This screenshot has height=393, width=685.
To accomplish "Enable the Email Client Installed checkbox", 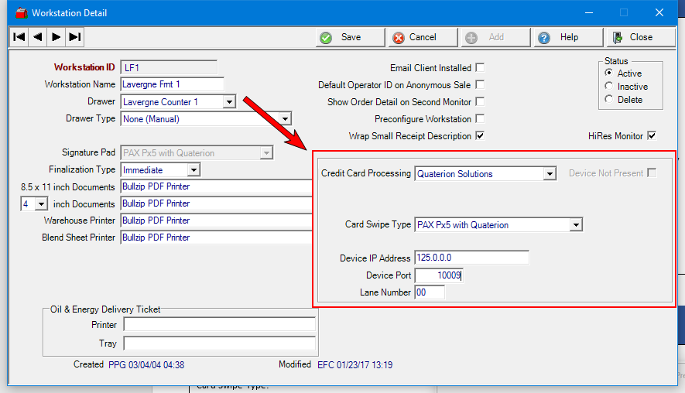I will pyautogui.click(x=480, y=68).
